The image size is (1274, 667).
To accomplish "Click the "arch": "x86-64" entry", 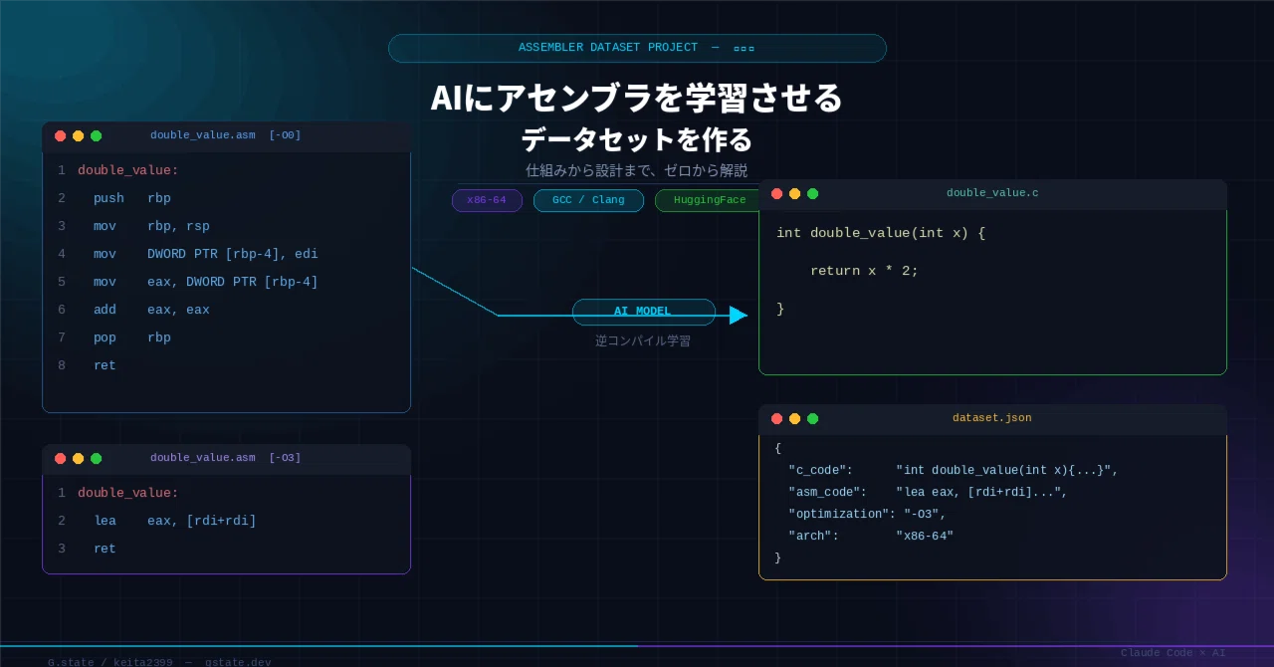I will [x=871, y=536].
